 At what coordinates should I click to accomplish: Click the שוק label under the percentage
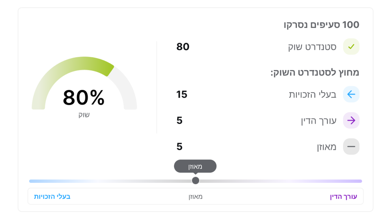(84, 115)
